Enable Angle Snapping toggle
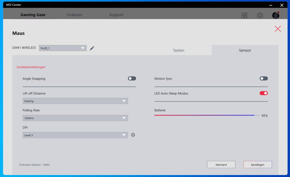Viewport: 290px width, 177px height. tap(132, 79)
